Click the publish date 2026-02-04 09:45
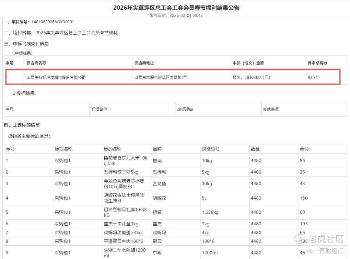The height and width of the screenshot is (259, 350). [186, 15]
